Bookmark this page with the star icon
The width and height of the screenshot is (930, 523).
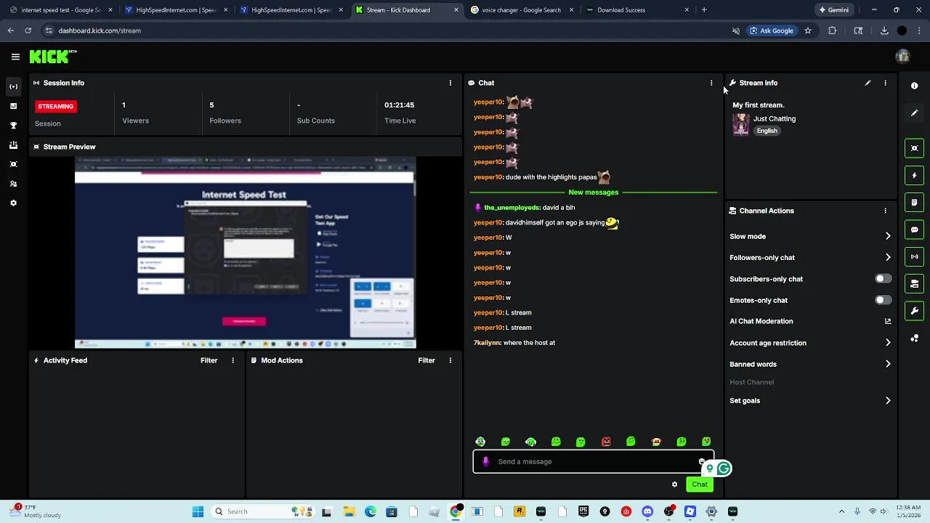(x=808, y=31)
